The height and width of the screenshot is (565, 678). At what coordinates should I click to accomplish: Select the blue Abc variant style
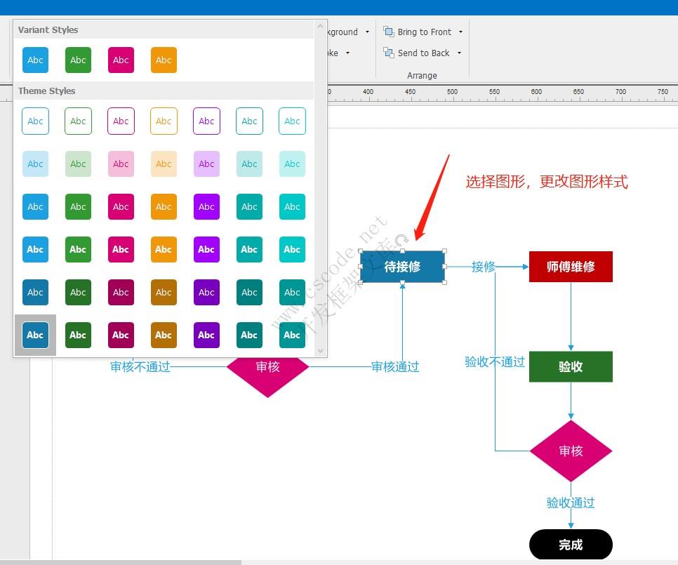[x=35, y=60]
